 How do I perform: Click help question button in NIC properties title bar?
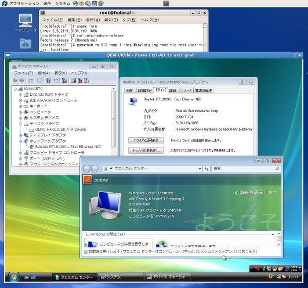click(242, 82)
